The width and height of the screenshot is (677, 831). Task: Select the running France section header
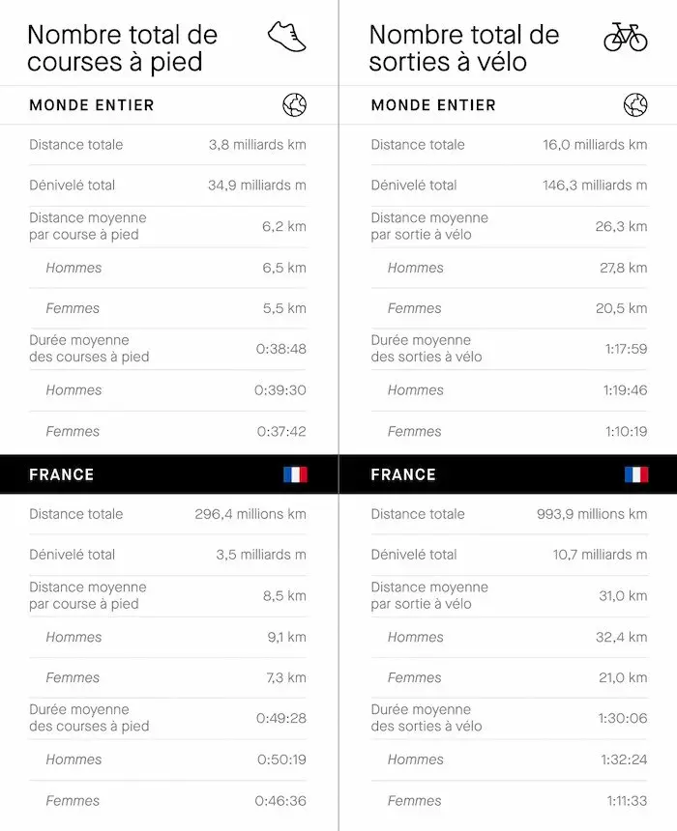click(62, 474)
